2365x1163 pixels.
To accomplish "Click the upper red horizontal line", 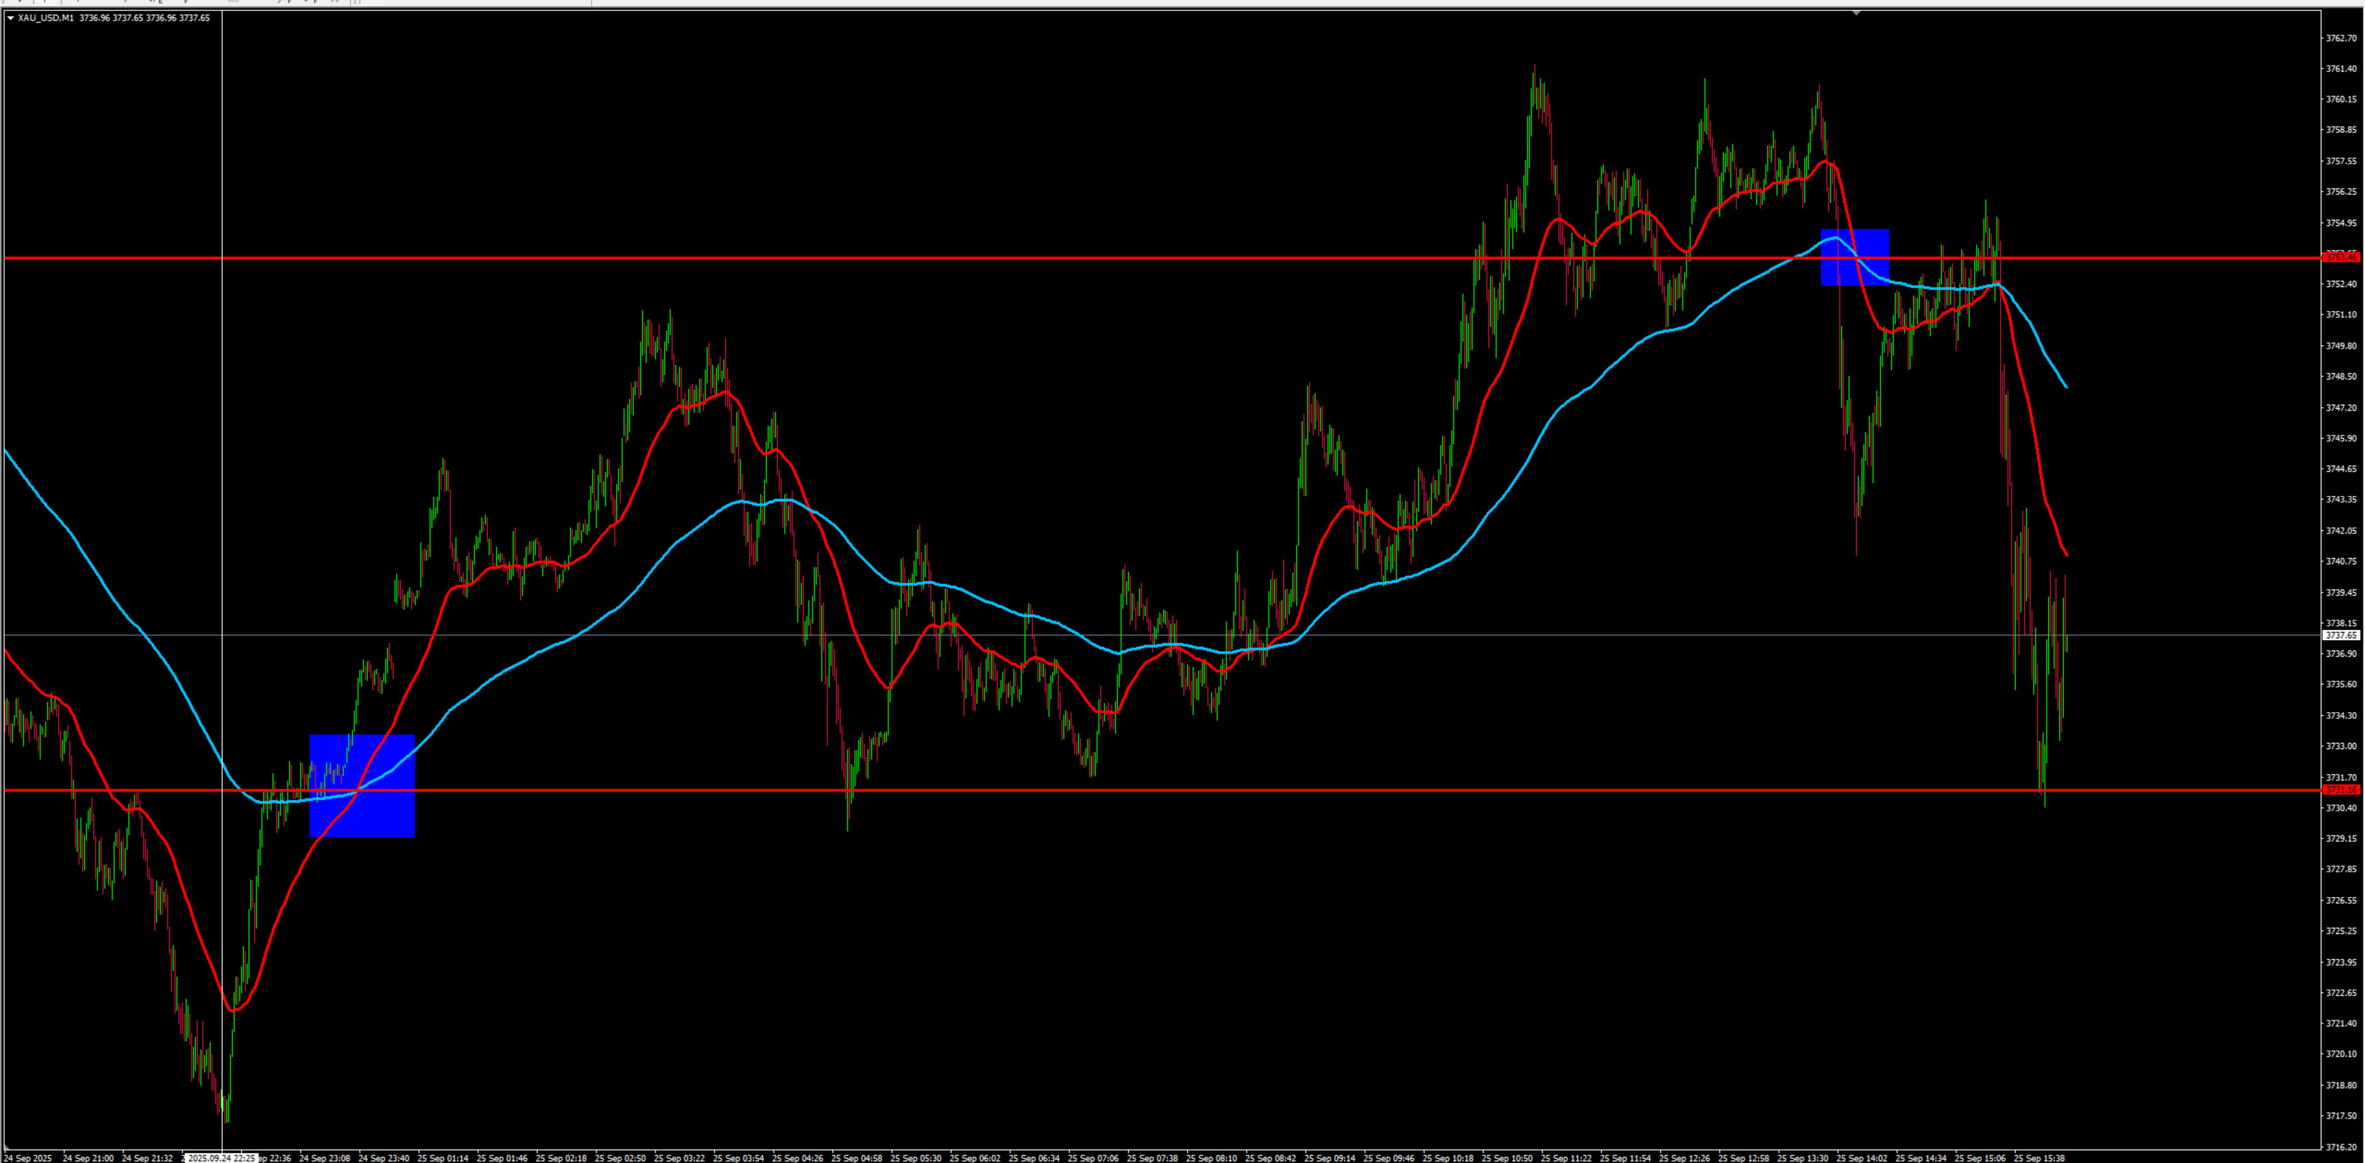I will point(918,258).
